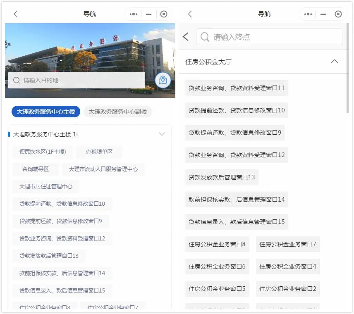
Task: Tap the target circle icon in right capsule
Action: click(x=338, y=14)
